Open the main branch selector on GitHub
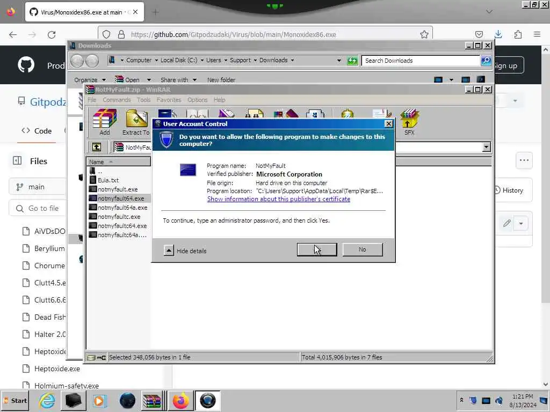 [x=37, y=187]
